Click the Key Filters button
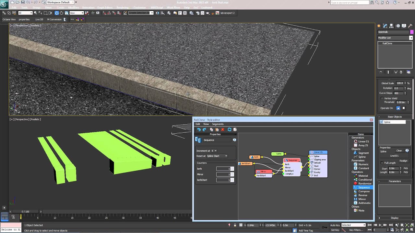 pos(356,230)
